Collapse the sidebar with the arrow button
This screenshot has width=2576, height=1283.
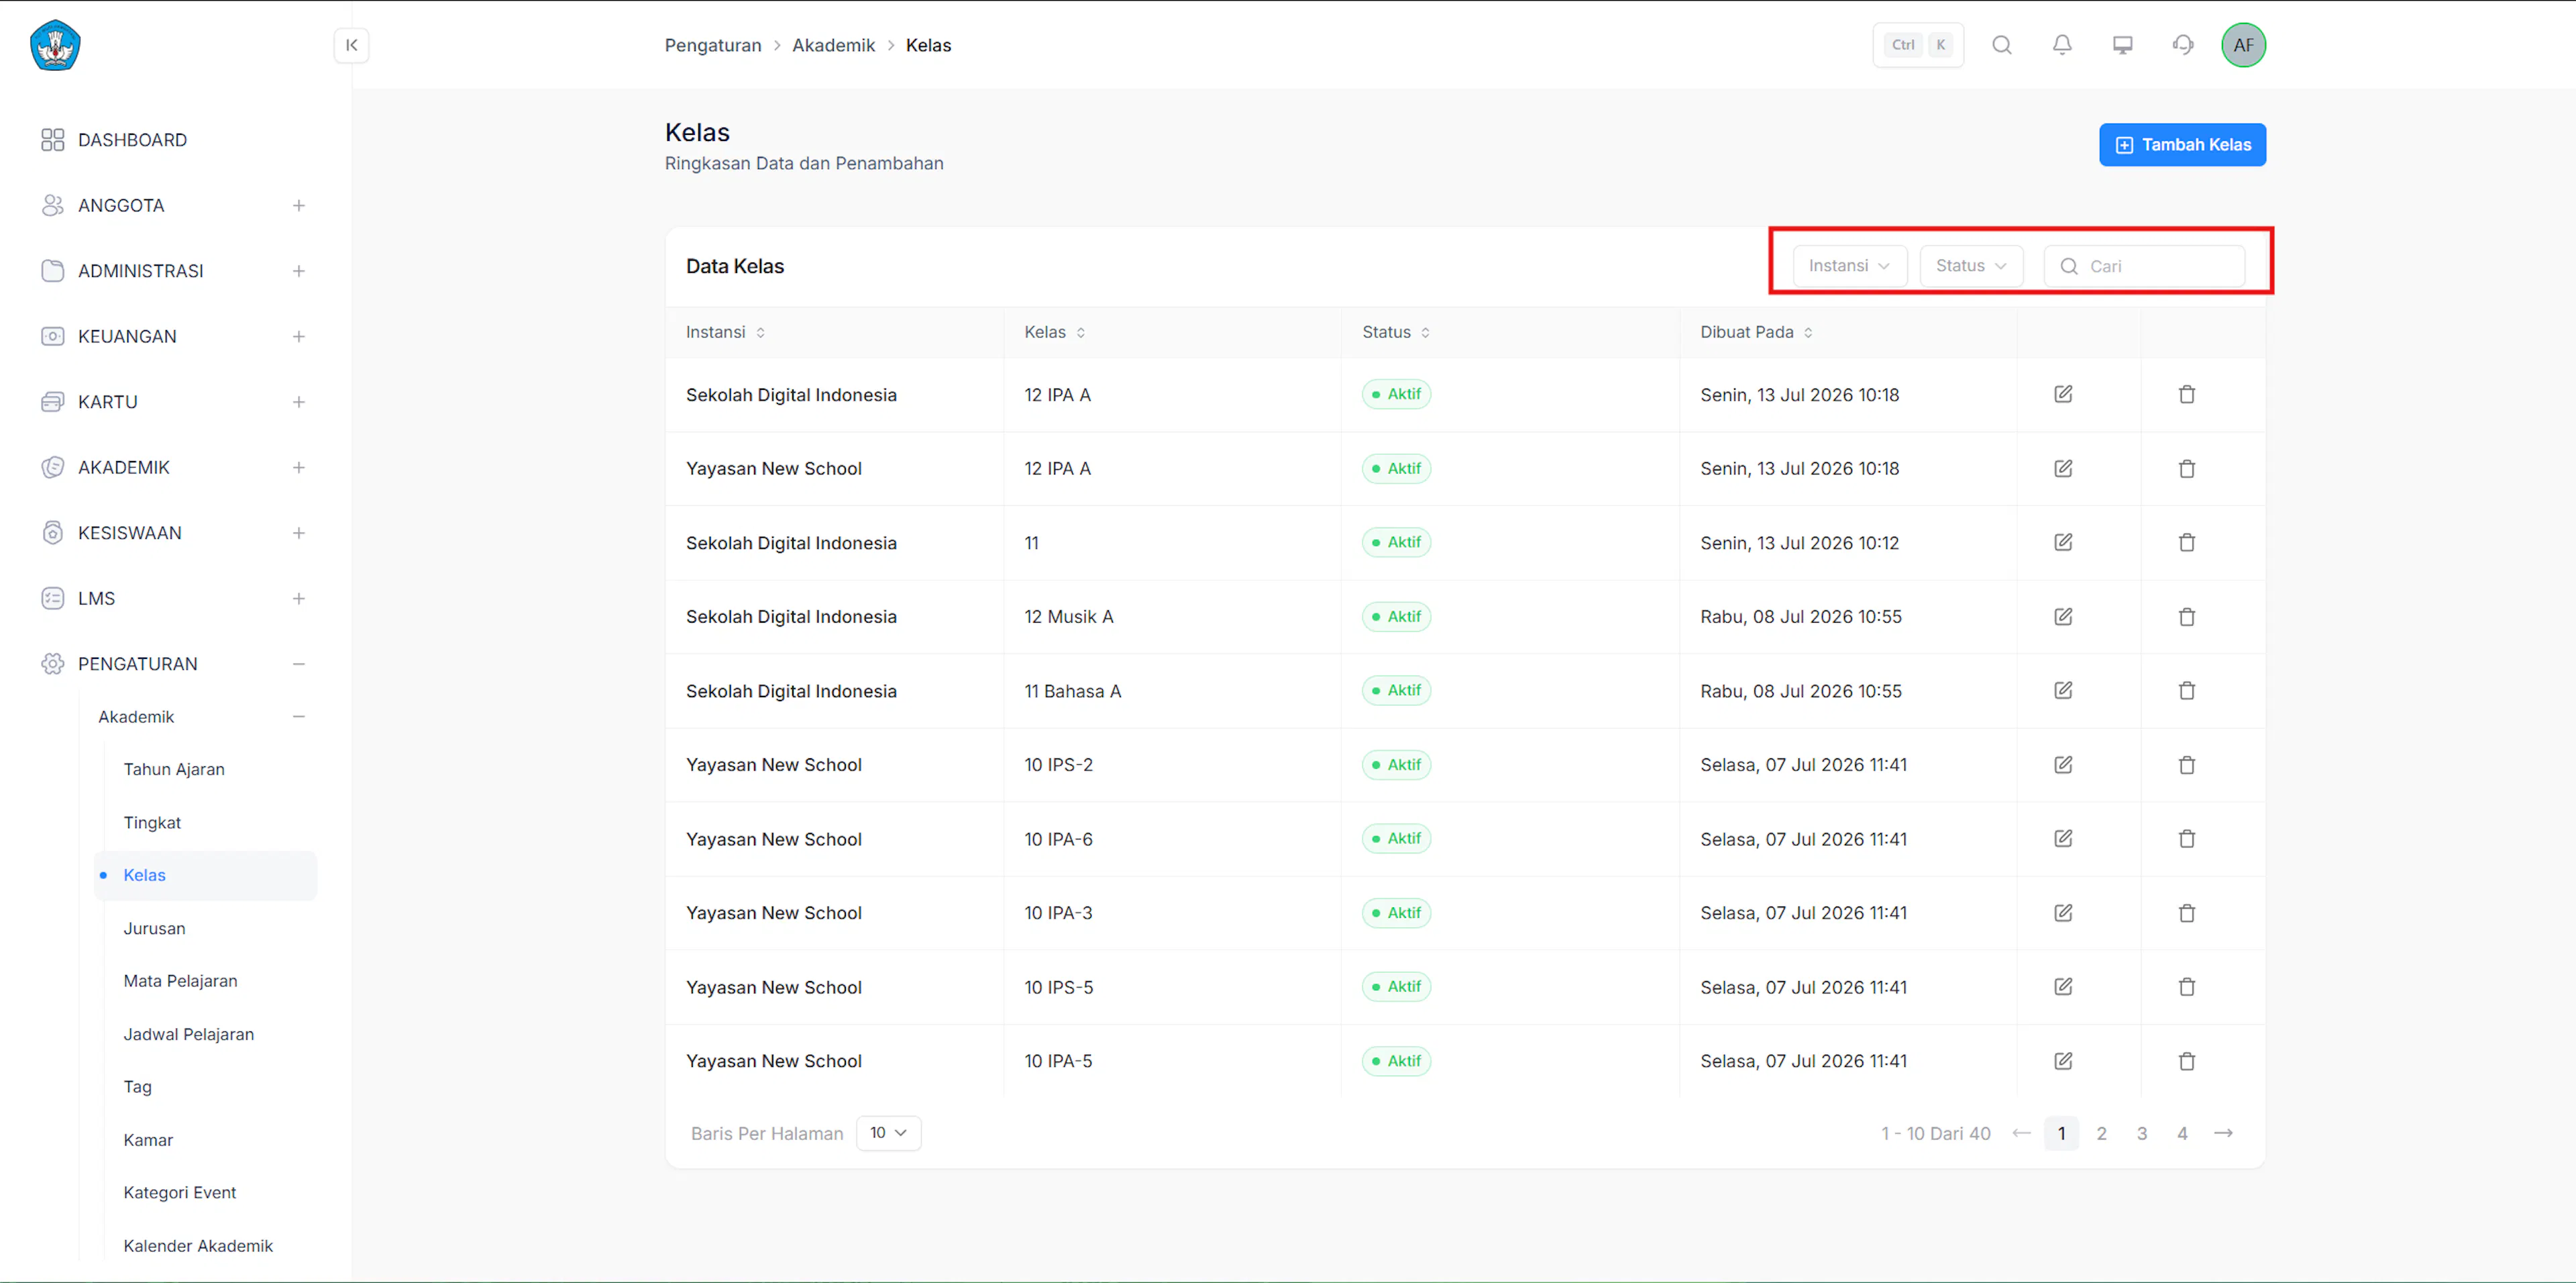click(x=351, y=45)
